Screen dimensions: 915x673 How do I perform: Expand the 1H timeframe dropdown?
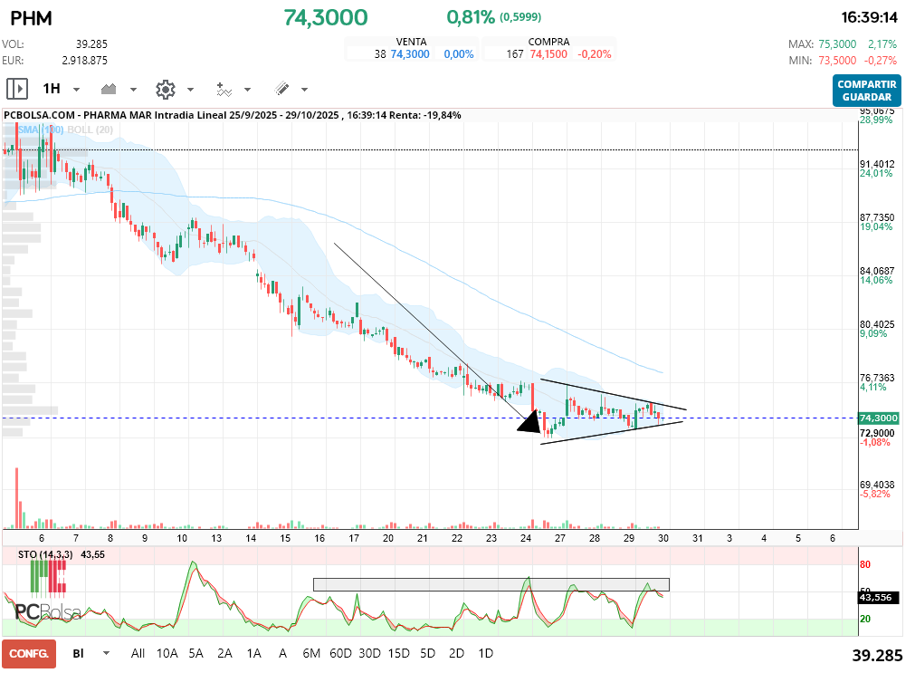(x=76, y=90)
